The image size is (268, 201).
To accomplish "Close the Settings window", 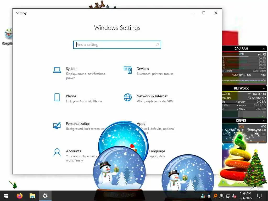I will click(216, 13).
